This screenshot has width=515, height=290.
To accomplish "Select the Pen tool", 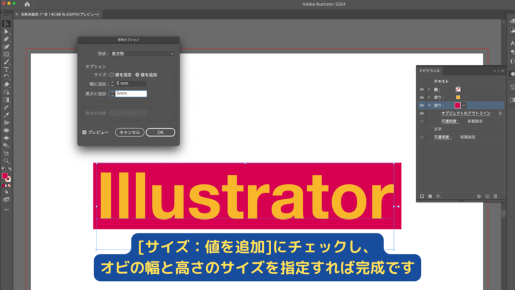I will [6, 39].
